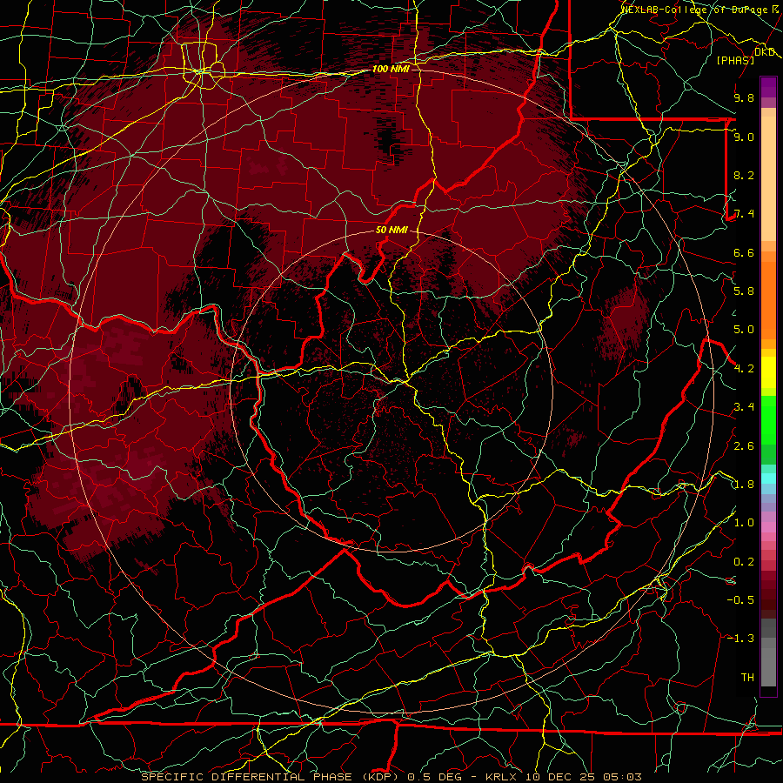
Task: Click the 3.4 legend value
Action: tap(744, 407)
